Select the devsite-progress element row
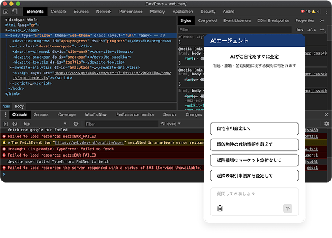 (92, 41)
